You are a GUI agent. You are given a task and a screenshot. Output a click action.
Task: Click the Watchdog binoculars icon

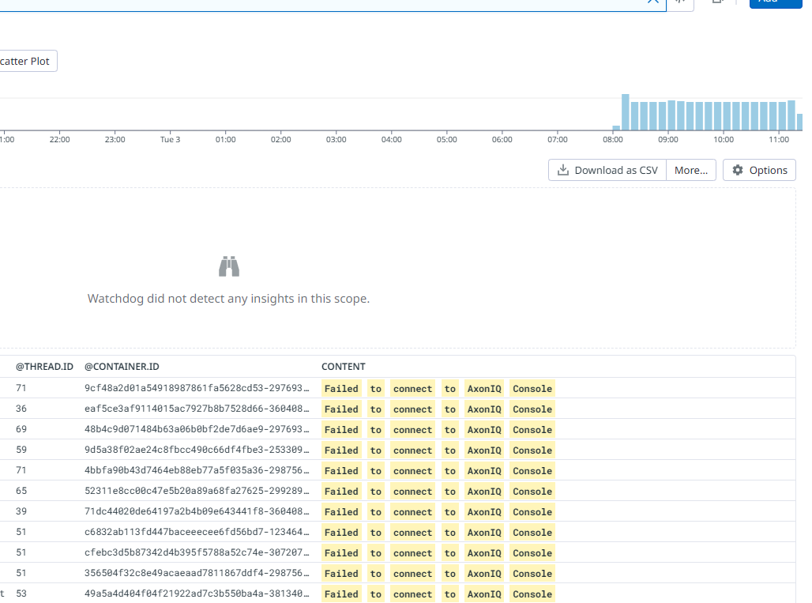(229, 266)
